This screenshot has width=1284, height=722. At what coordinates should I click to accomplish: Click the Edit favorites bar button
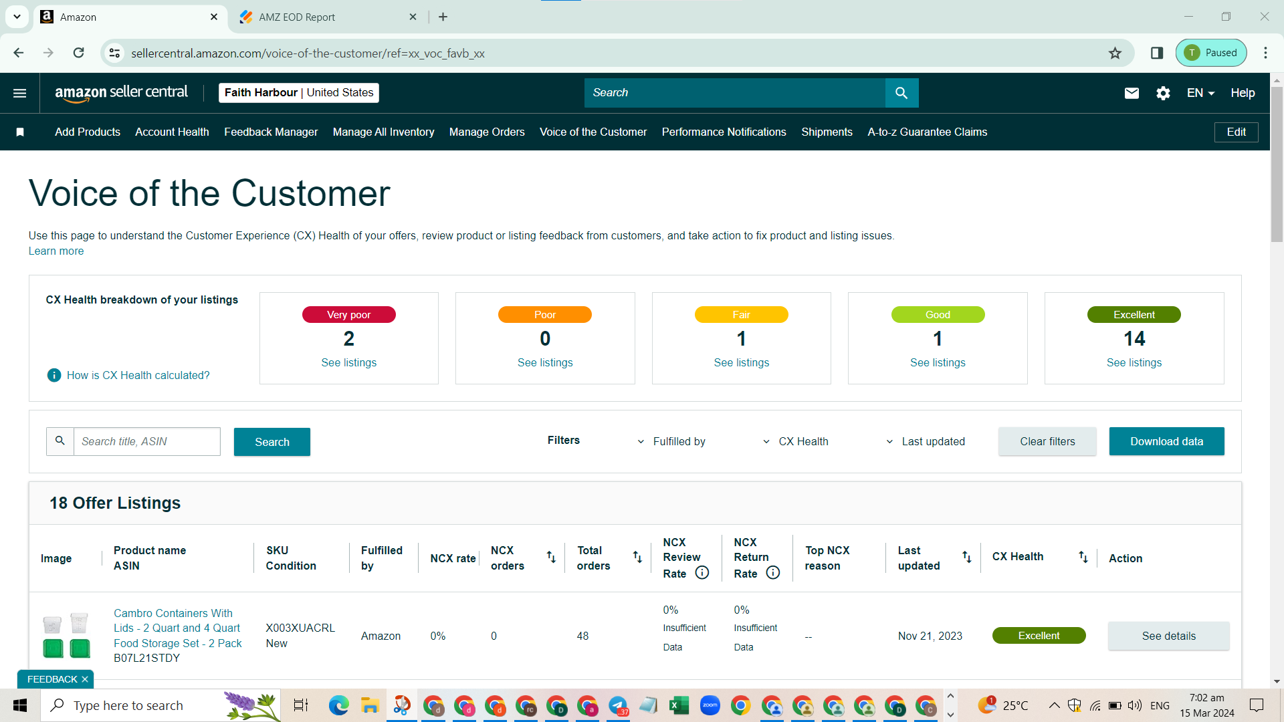point(1236,132)
